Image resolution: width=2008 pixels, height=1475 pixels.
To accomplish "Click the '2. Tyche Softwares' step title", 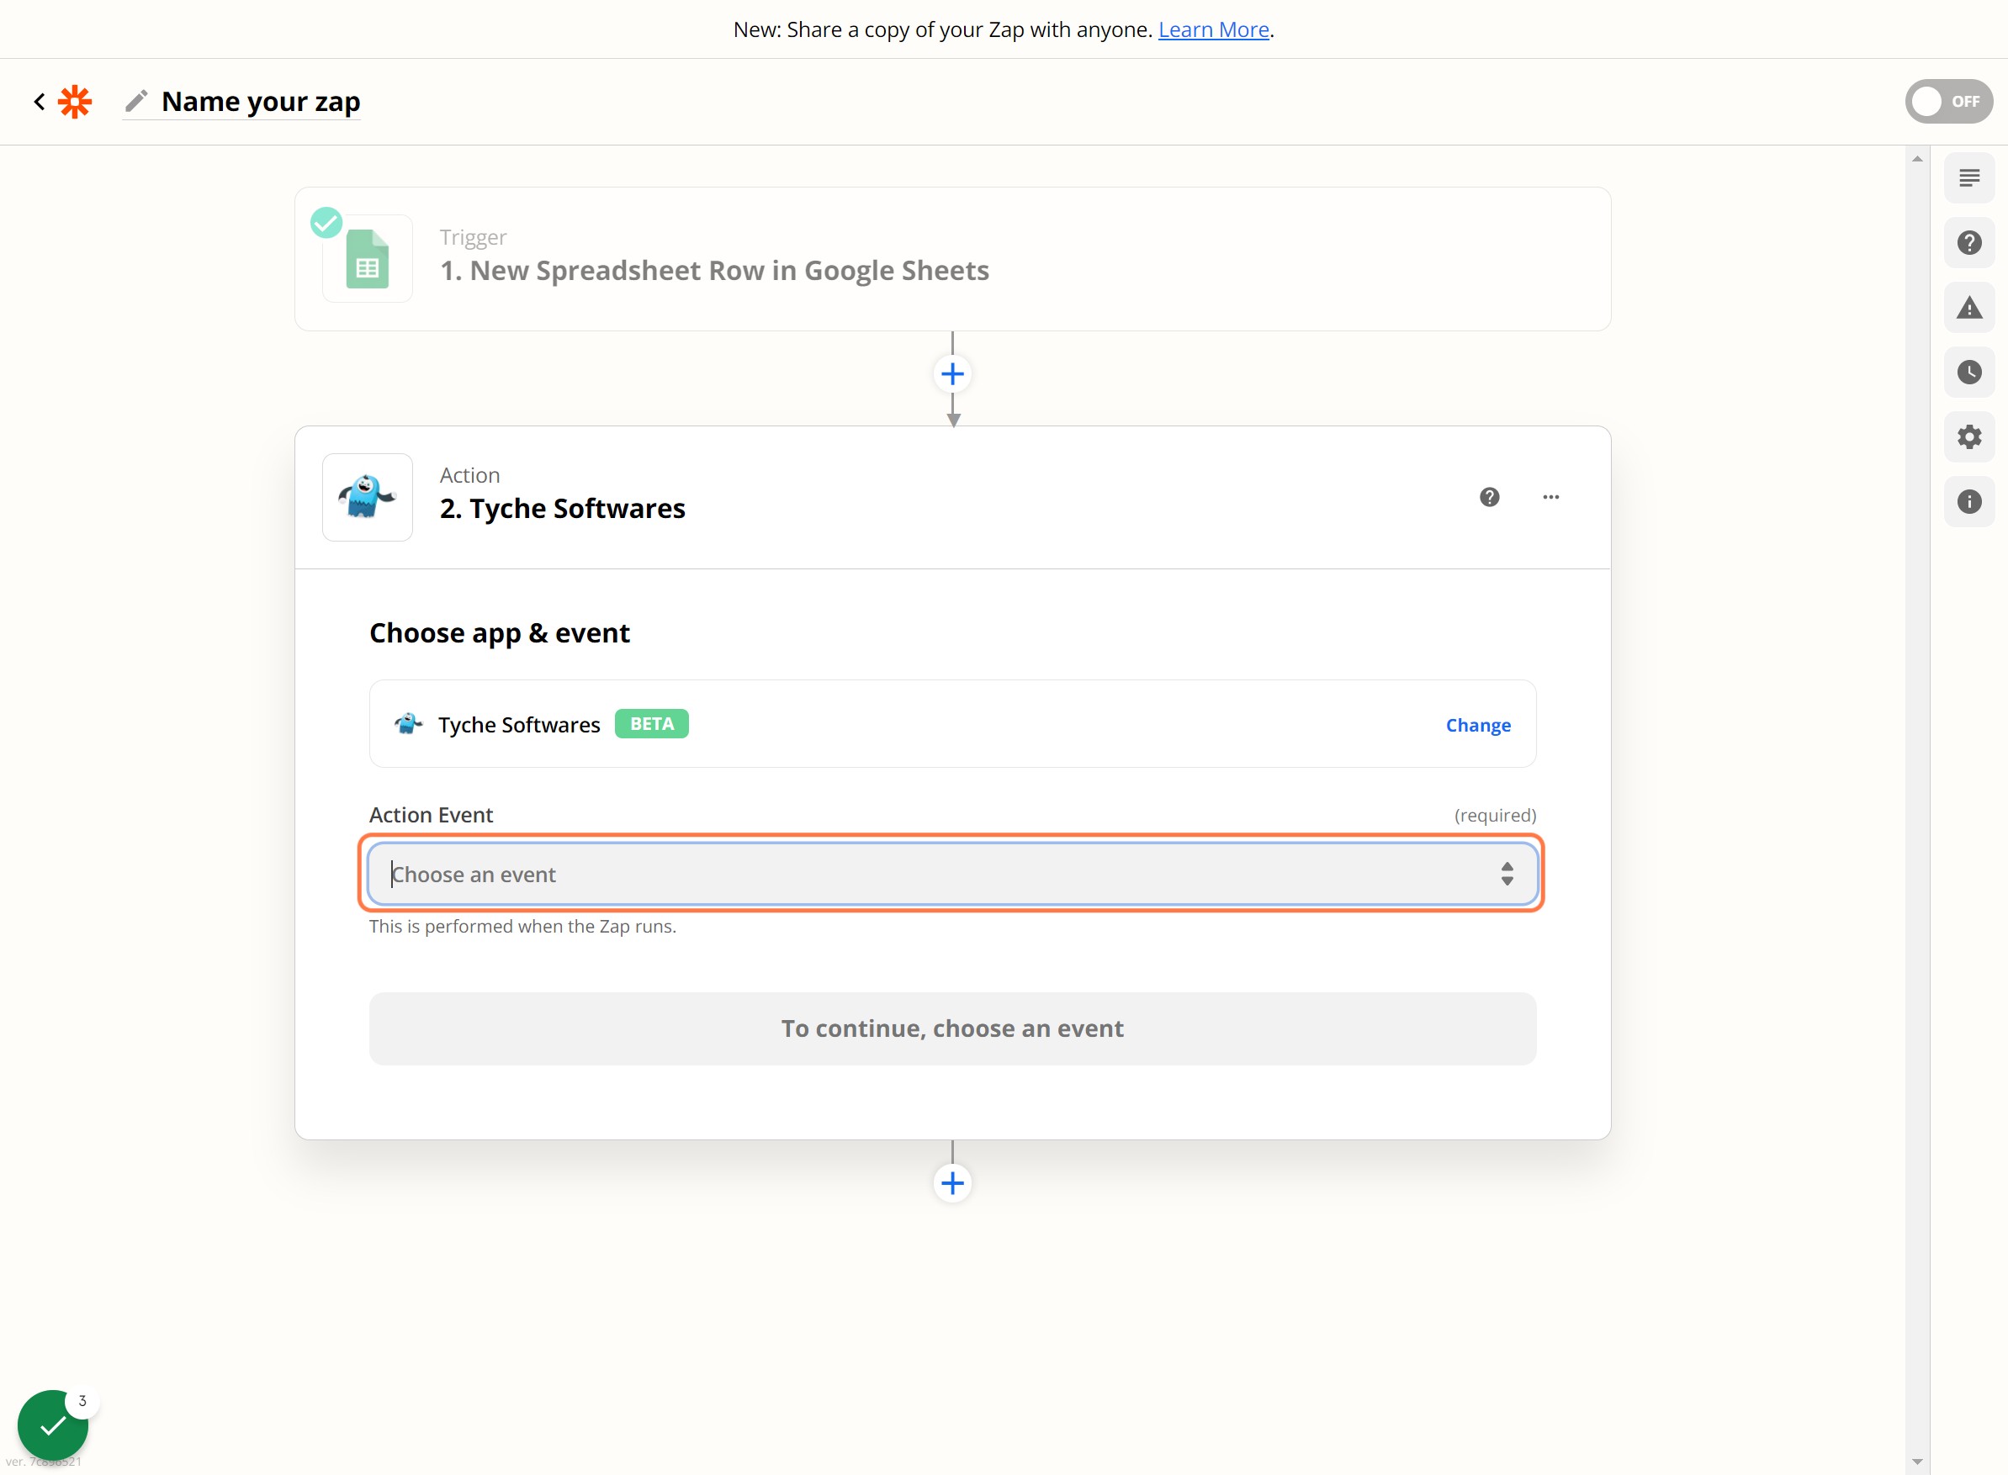I will (x=562, y=509).
